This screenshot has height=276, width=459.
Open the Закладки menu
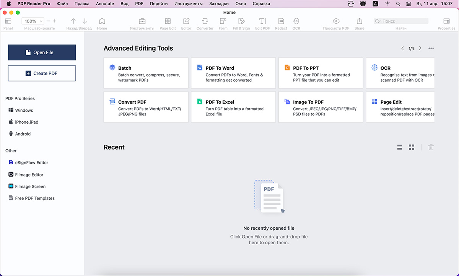click(x=219, y=3)
